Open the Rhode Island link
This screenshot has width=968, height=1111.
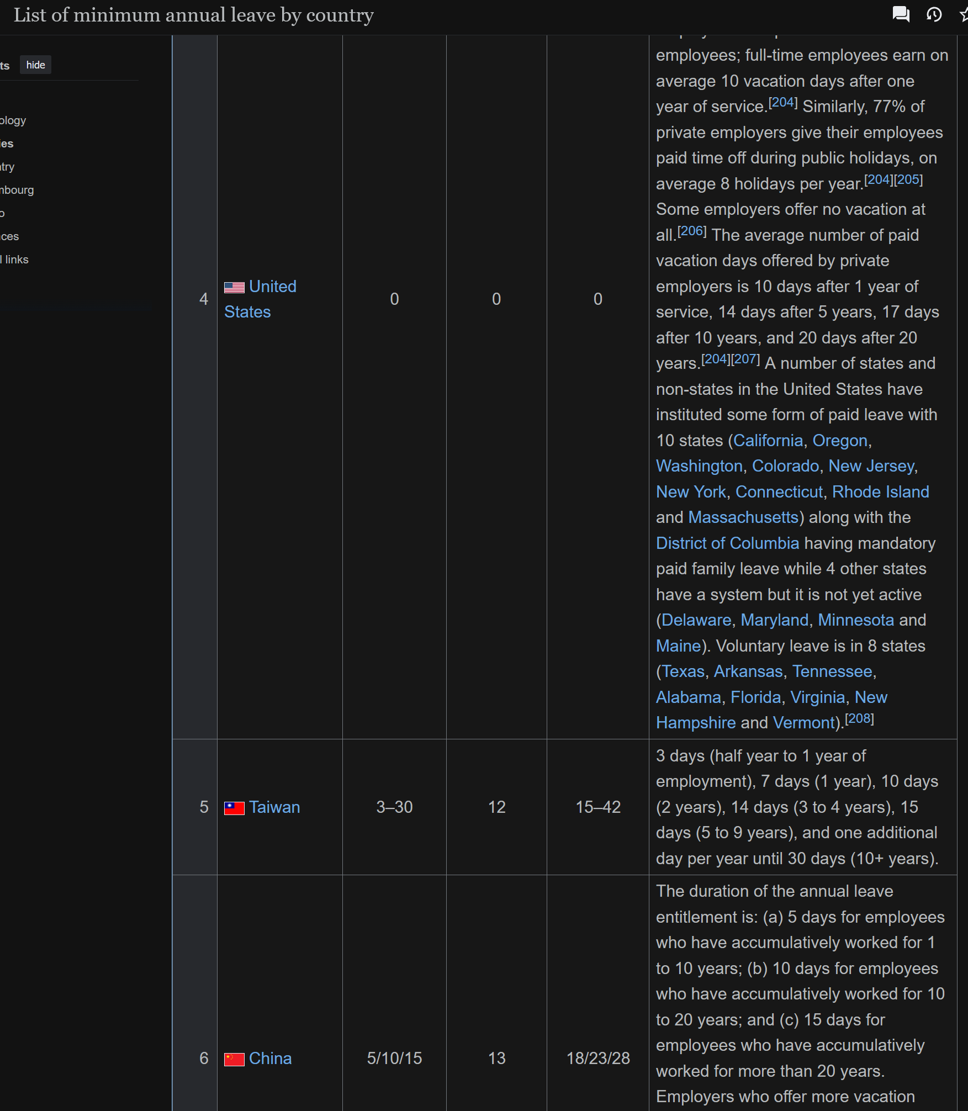tap(881, 492)
